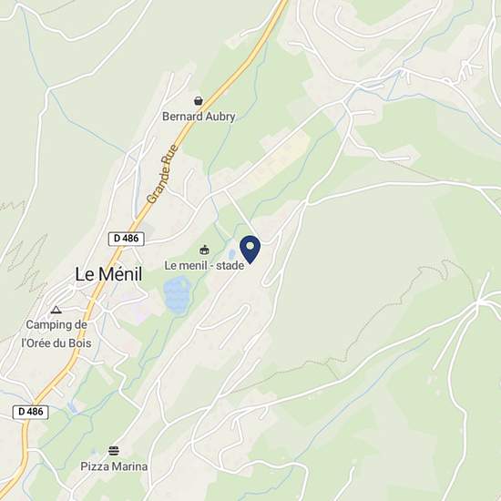This screenshot has height=501, width=501.
Task: Click the large blue pond near Le Ménil
Action: pyautogui.click(x=177, y=295)
